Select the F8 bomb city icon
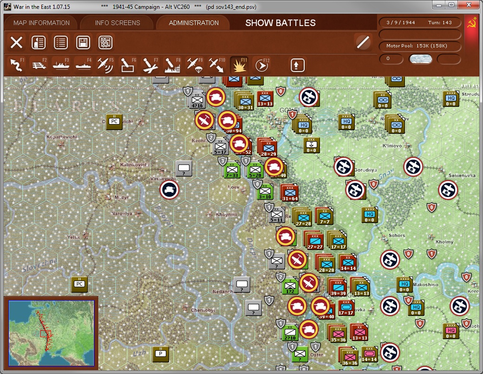 tap(172, 65)
